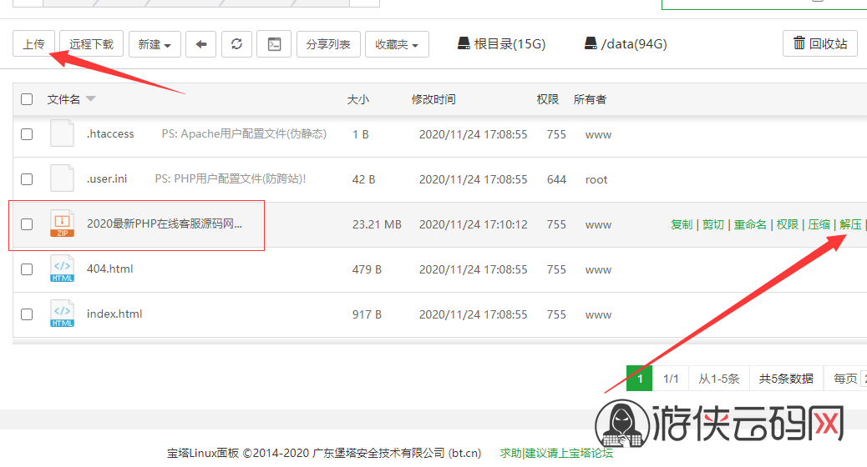This screenshot has height=467, width=867.
Task: Check the .htaccess file checkbox
Action: (x=27, y=134)
